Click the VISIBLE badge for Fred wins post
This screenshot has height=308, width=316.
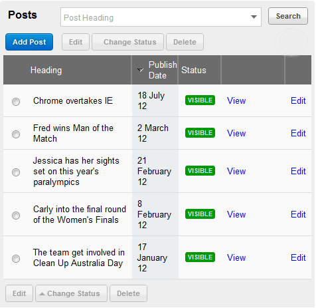[x=200, y=133]
